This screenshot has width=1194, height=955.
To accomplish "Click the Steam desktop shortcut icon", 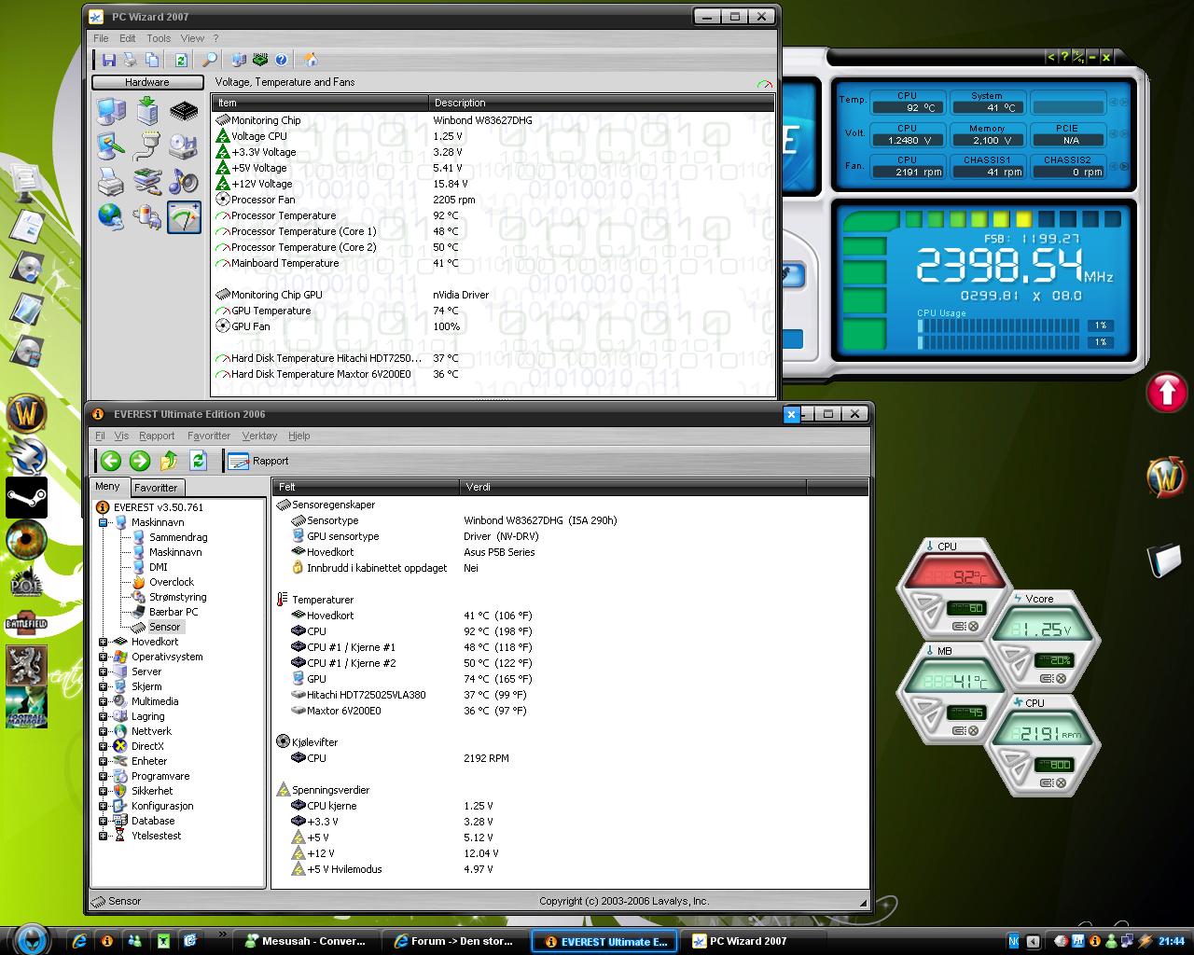I will pos(26,498).
